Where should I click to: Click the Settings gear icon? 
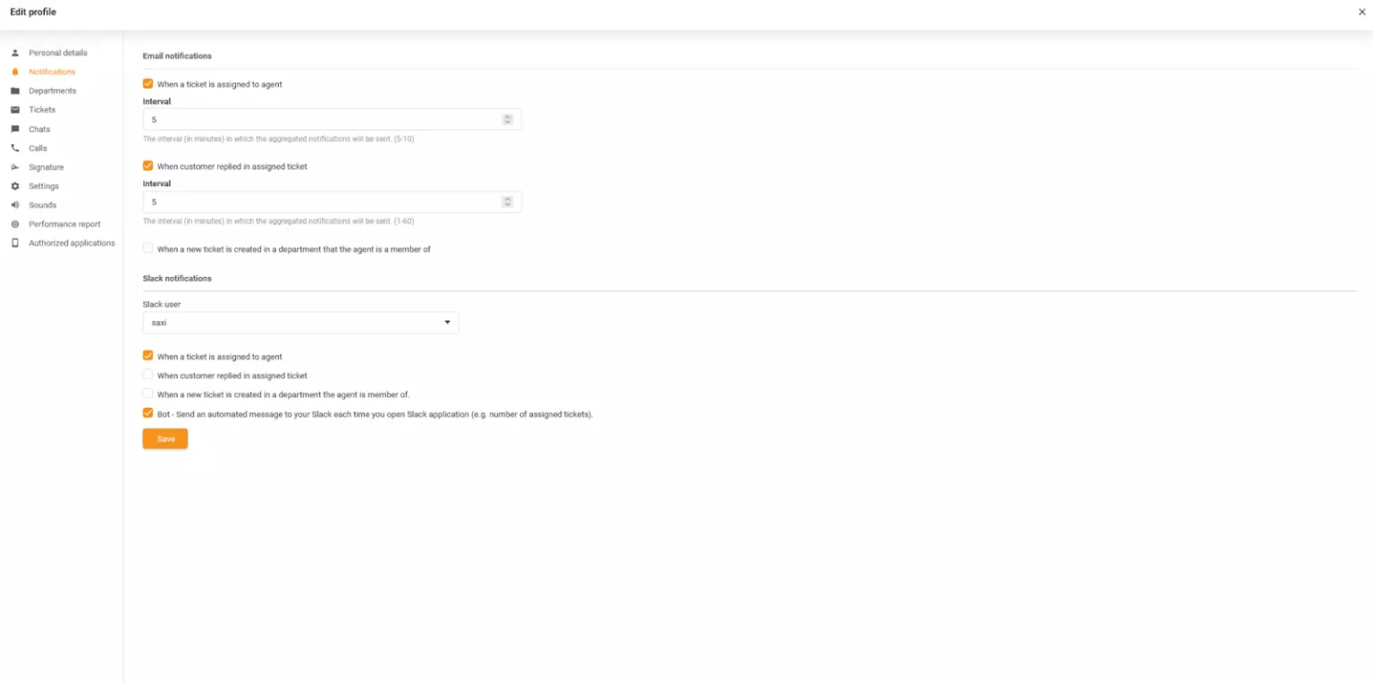coord(14,186)
